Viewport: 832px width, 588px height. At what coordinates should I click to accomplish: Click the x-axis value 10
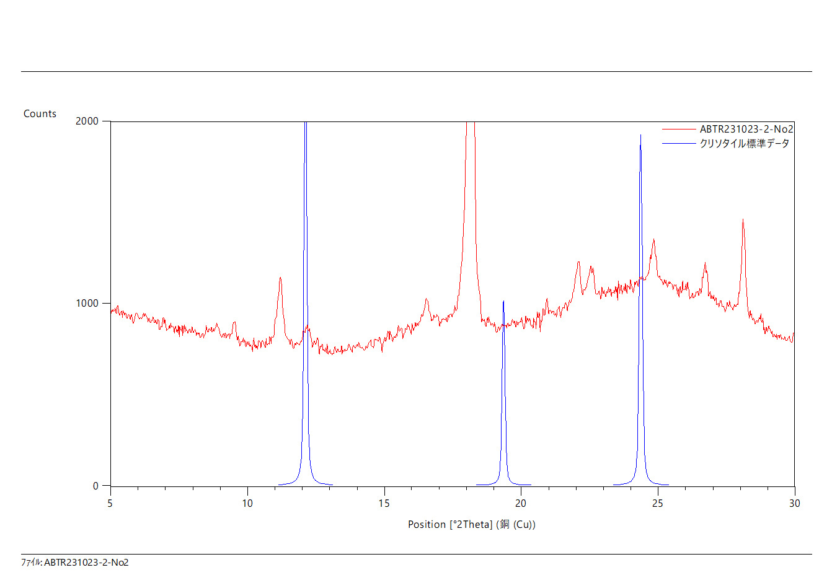247,503
